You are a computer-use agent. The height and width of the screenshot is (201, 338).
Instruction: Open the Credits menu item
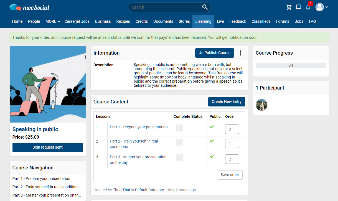[142, 21]
